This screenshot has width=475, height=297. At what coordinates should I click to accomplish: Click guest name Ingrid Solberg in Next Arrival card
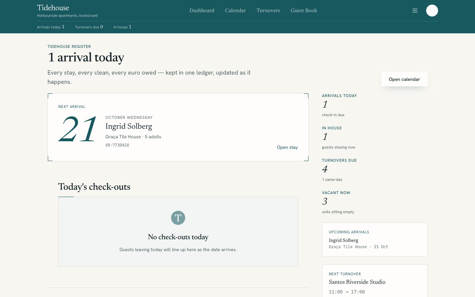pos(129,126)
